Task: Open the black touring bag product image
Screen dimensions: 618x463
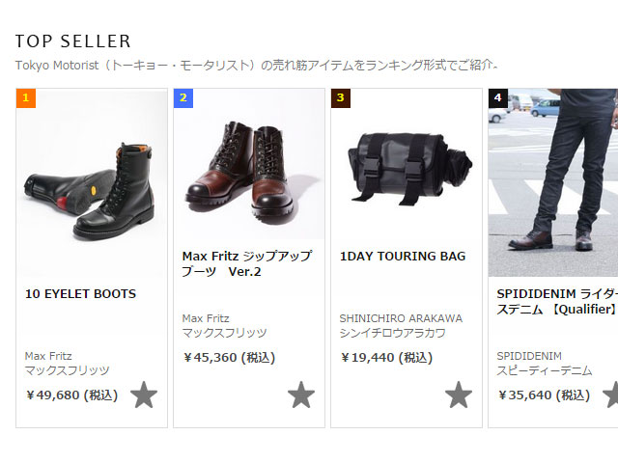Action: click(x=406, y=164)
